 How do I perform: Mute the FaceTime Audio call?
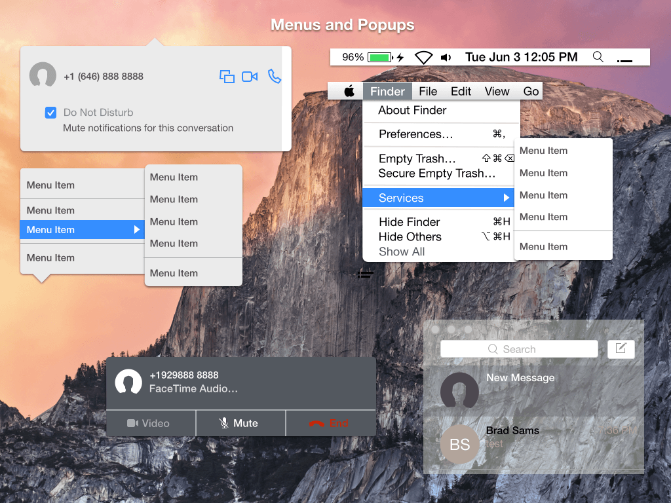(240, 423)
